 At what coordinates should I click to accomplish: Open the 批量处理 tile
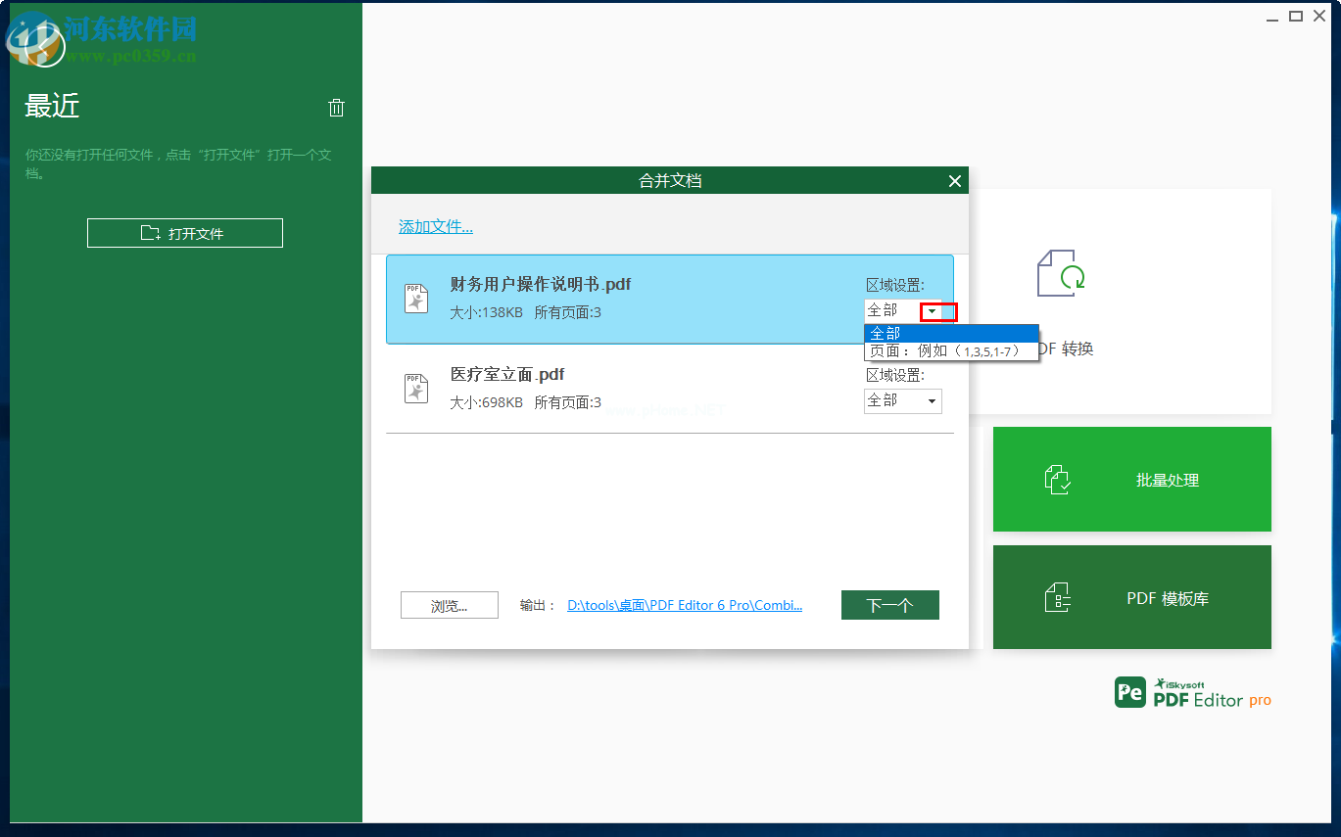[1132, 480]
